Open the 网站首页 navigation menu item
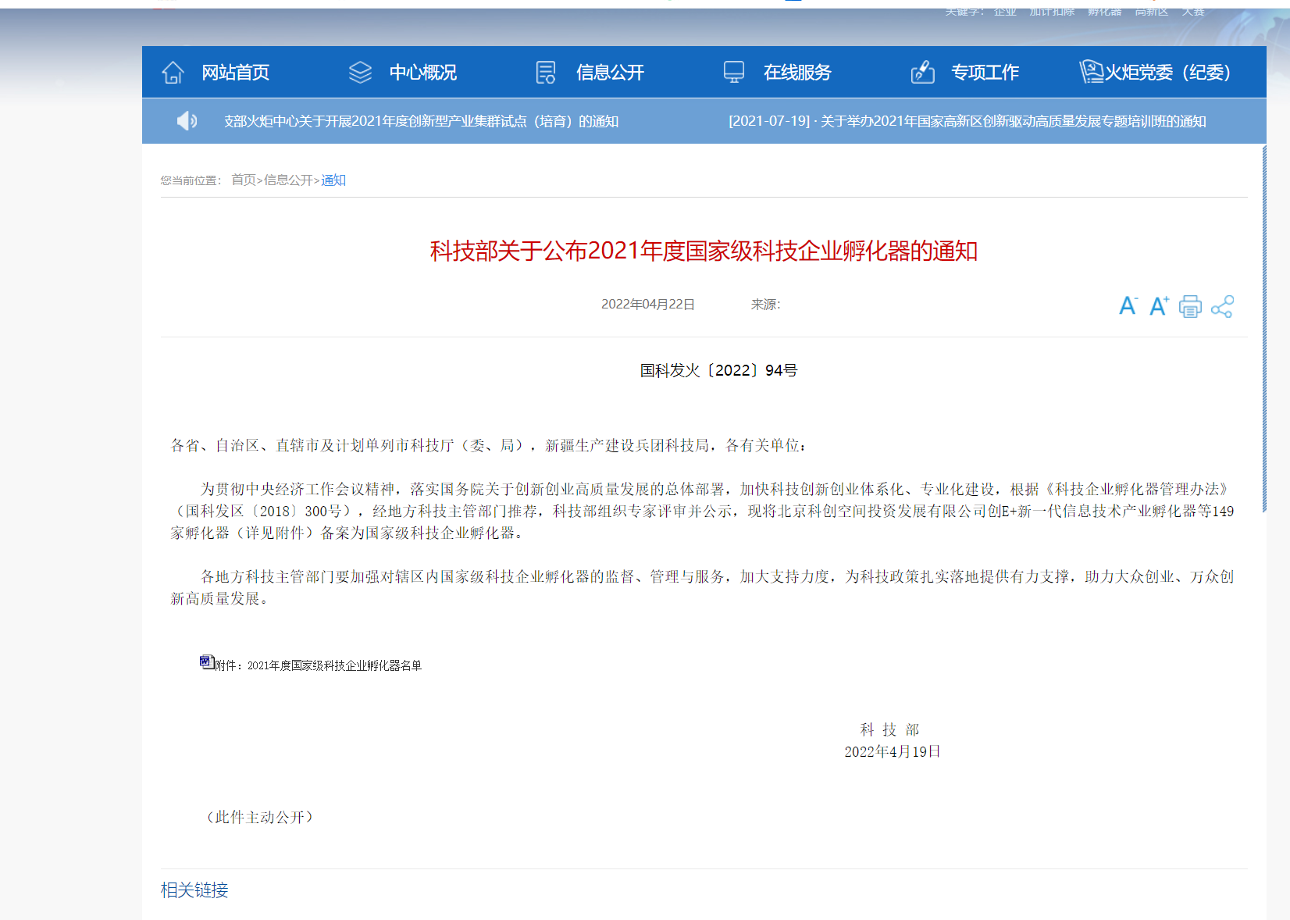 pyautogui.click(x=234, y=72)
